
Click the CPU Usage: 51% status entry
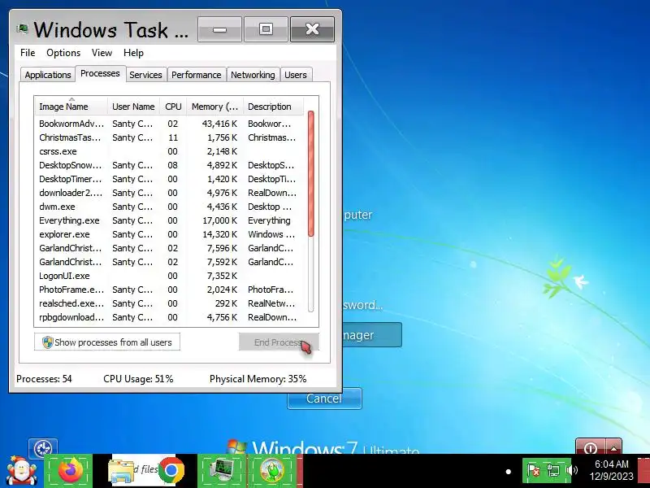(x=138, y=379)
